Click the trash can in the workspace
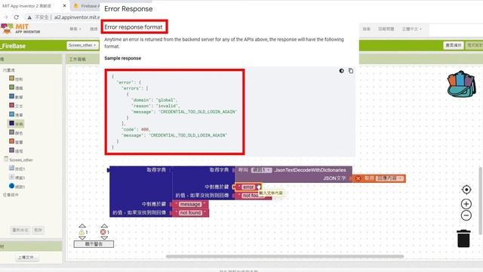 463,239
